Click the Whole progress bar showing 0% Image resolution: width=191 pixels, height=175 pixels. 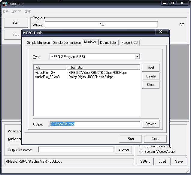[x=101, y=25]
